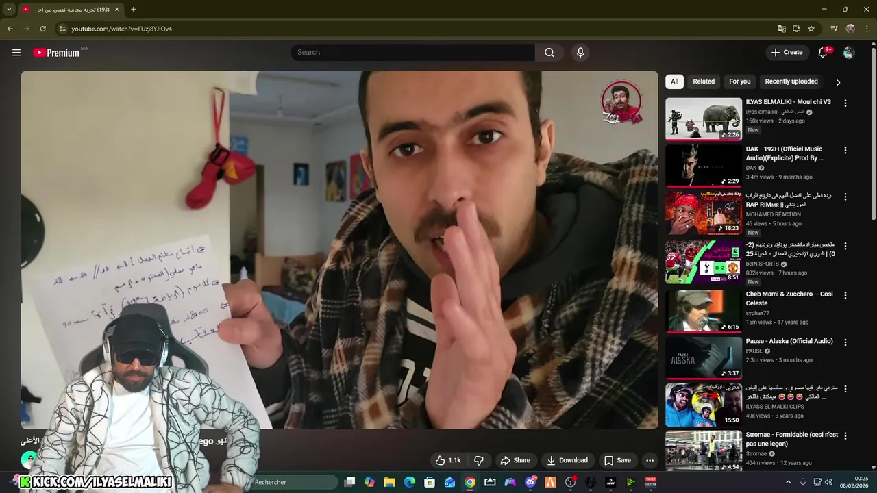Open a new browser tab
The image size is (877, 493).
pos(133,10)
